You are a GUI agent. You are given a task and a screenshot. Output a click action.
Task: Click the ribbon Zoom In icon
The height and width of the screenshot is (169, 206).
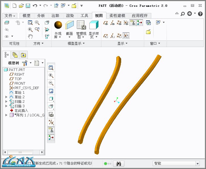(x=30, y=29)
